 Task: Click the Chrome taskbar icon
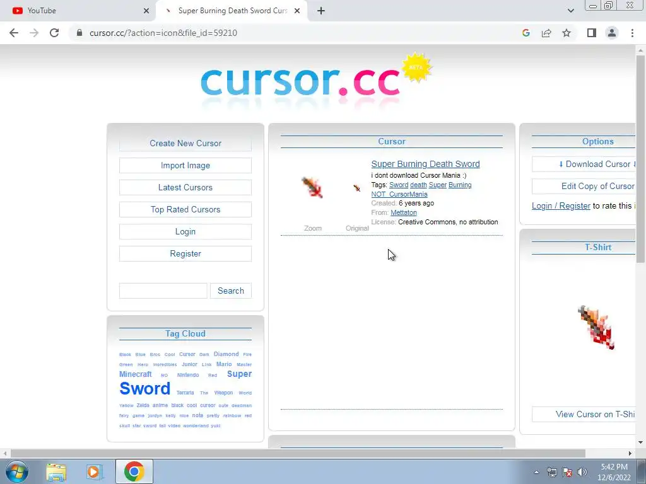pyautogui.click(x=134, y=471)
